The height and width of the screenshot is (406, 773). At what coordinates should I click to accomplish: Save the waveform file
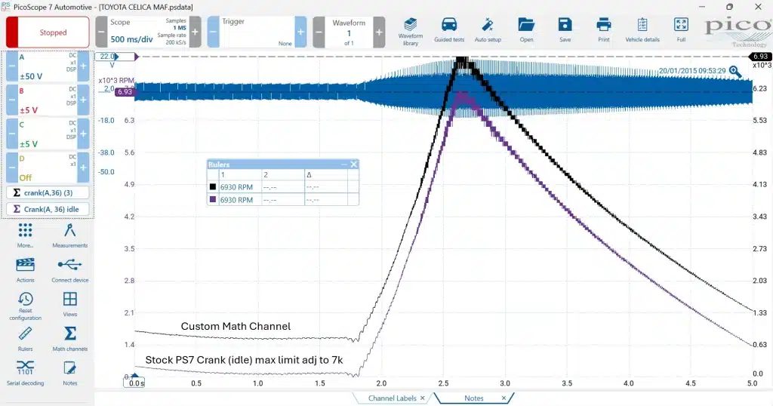tap(565, 30)
